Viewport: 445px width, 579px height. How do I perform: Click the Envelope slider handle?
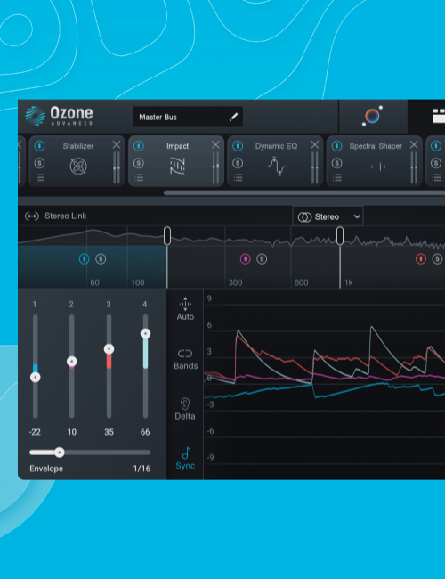60,453
